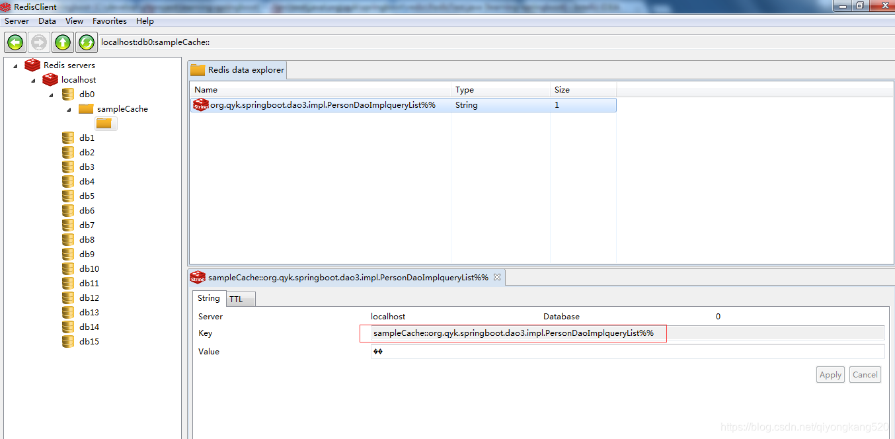The width and height of the screenshot is (895, 439).
Task: Click the db5 database icon
Action: click(x=68, y=196)
